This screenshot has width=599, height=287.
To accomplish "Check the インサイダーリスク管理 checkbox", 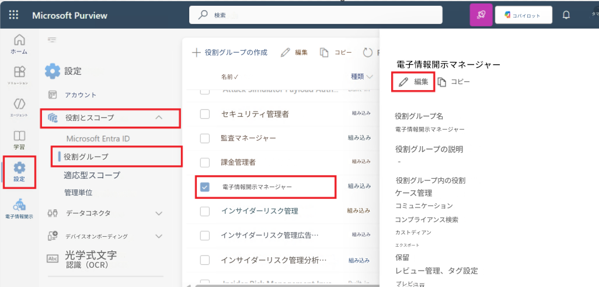I will pyautogui.click(x=205, y=211).
